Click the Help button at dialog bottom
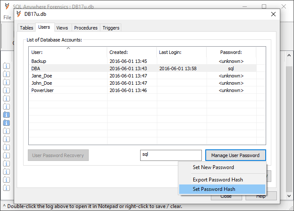This screenshot has height=211, width=294. pos(261,196)
